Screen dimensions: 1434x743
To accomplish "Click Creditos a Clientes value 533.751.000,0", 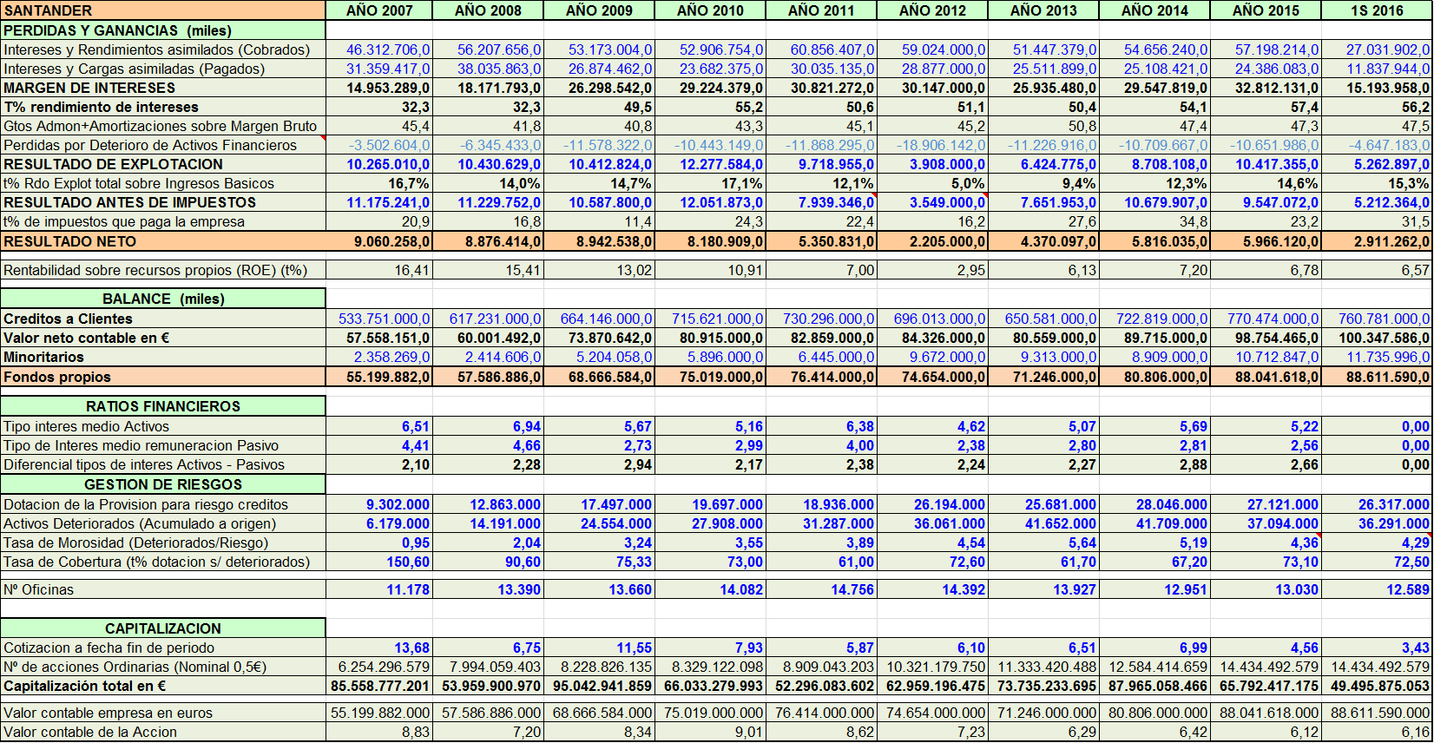I will coord(379,319).
